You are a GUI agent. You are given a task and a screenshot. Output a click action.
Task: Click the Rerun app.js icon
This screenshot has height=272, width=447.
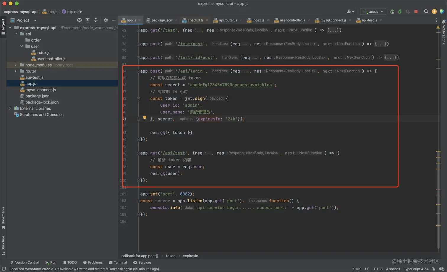pos(392,12)
